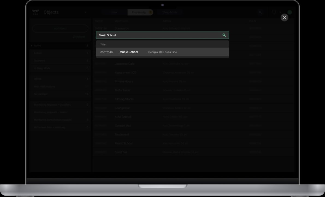The width and height of the screenshot is (325, 197).
Task: Close the search overlay with X
Action: pyautogui.click(x=284, y=18)
